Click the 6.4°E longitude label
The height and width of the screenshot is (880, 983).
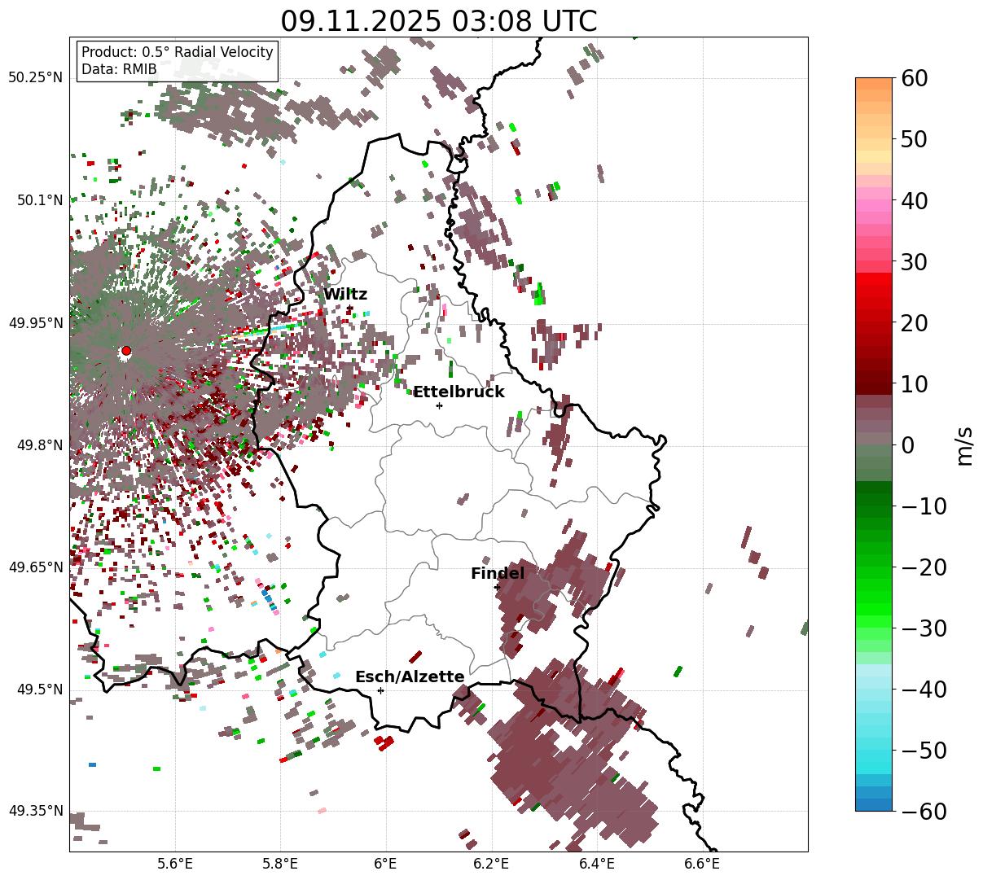[x=597, y=864]
